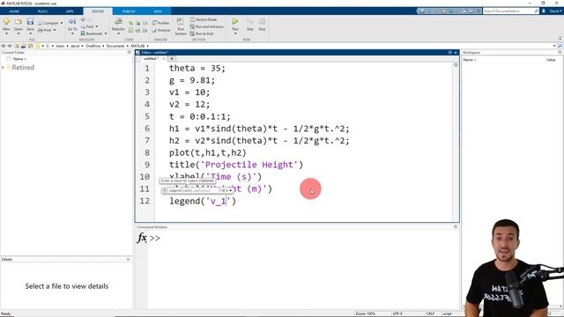Click the Profiler button
This screenshot has width=564, height=317.
coord(160,23)
